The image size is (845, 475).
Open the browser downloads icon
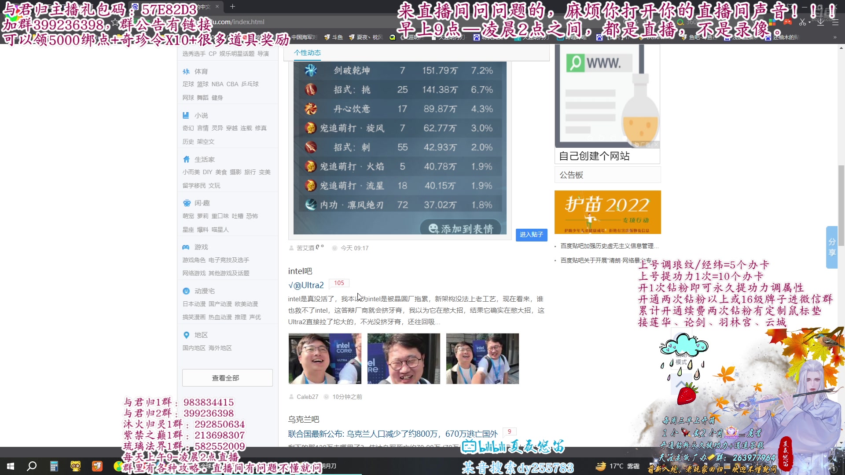pos(820,22)
